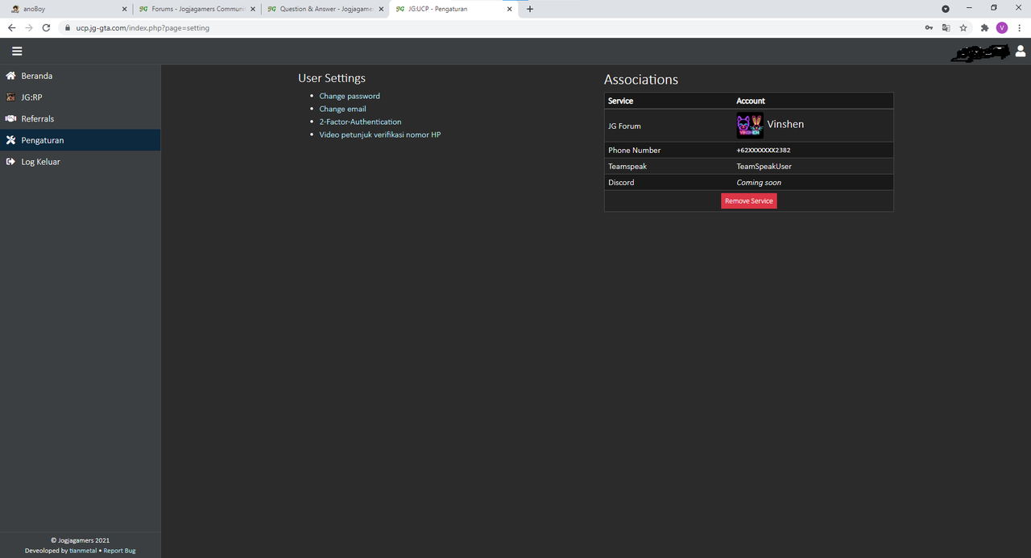Select Pengaturan in the sidebar
Image resolution: width=1031 pixels, height=558 pixels.
[x=81, y=140]
